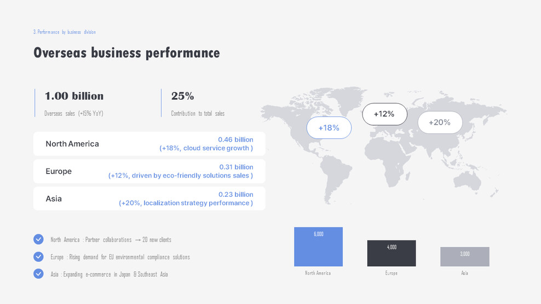Click the North America checkmark icon
The image size is (541, 304).
[x=38, y=239]
